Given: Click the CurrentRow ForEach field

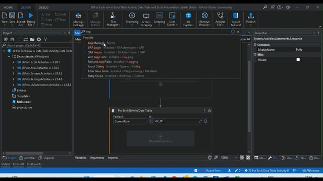Looking at the screenshot, I should point(130,121).
